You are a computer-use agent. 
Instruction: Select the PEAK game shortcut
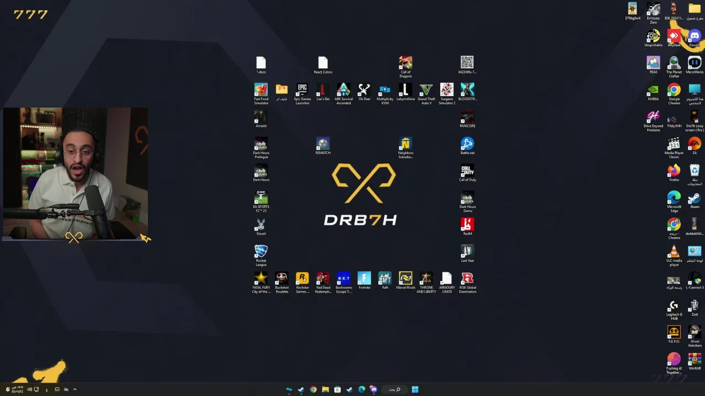click(x=653, y=65)
